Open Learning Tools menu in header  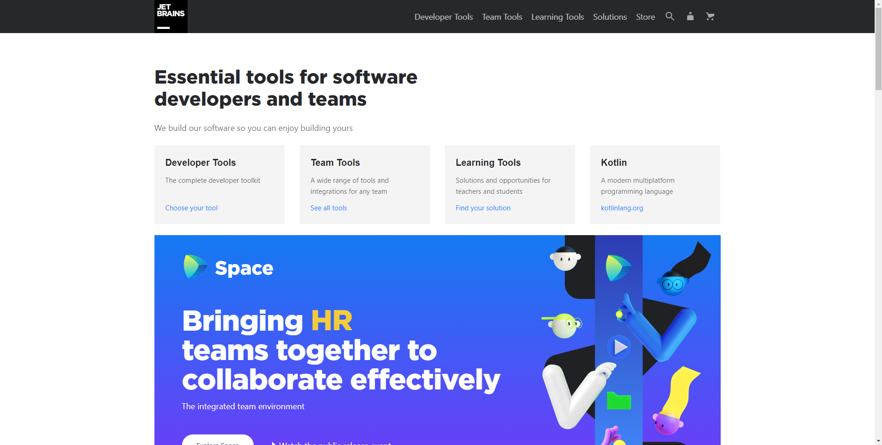(x=558, y=17)
